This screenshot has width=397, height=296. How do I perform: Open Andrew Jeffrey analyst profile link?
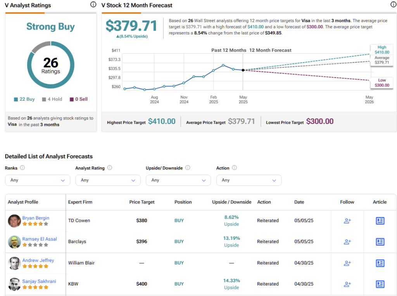38,260
